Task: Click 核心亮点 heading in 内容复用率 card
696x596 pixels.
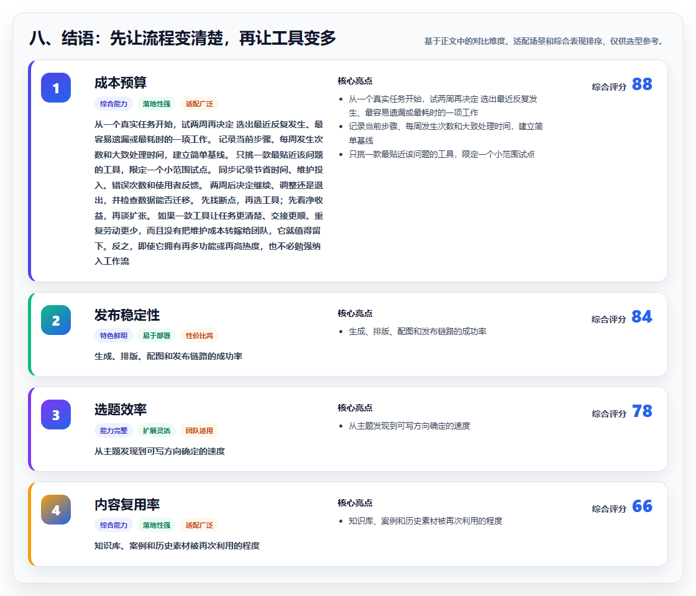Action: 355,503
